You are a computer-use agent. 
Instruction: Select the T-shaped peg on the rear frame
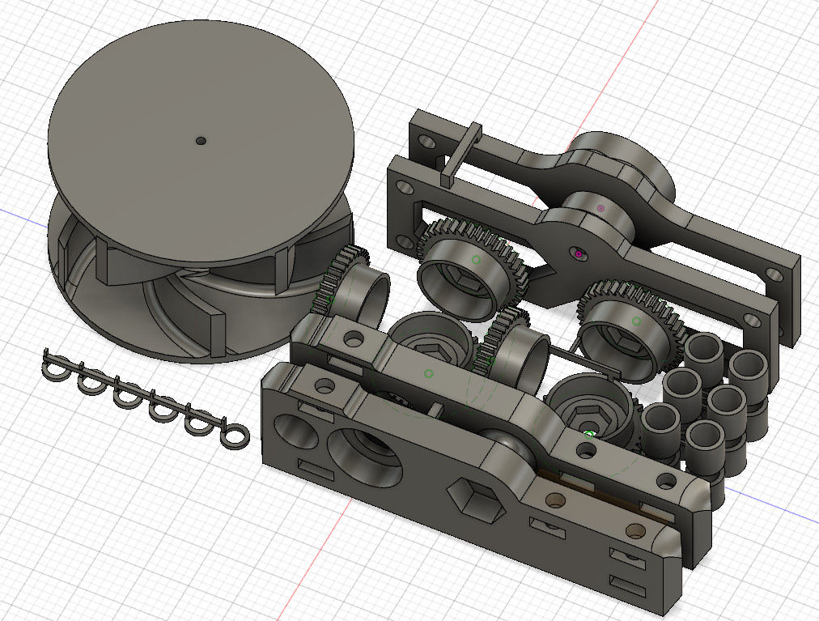[462, 155]
